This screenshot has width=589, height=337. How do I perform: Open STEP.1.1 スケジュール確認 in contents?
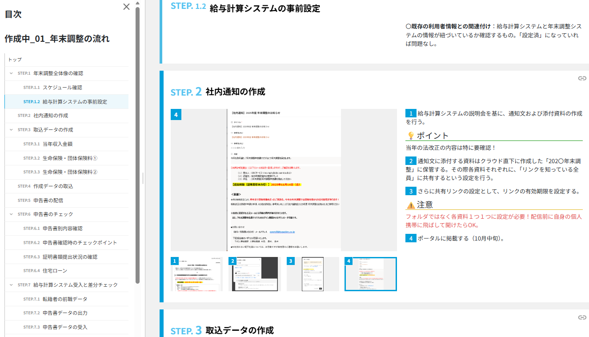[x=62, y=88]
